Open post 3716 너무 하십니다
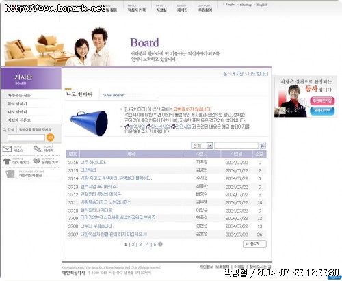342x281 pixels. click(93, 162)
